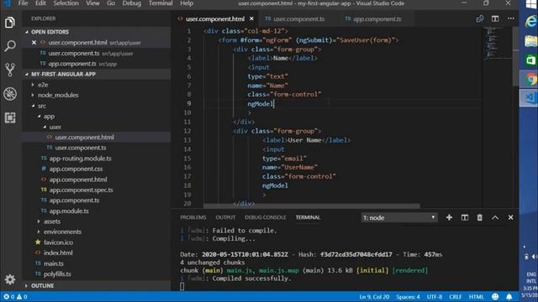Open app-routing.module.ts in explorer tree

[x=81, y=159]
